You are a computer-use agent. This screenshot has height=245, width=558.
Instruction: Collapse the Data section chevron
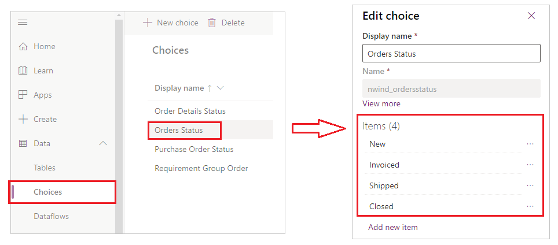pos(103,144)
